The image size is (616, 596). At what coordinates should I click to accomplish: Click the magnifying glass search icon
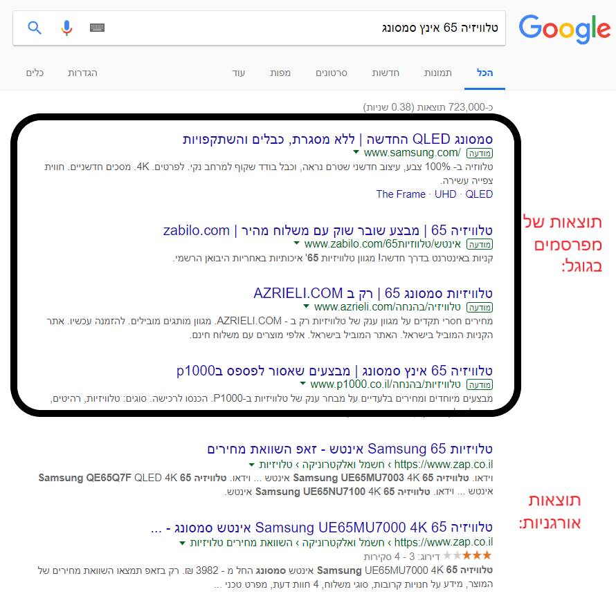click(x=35, y=28)
